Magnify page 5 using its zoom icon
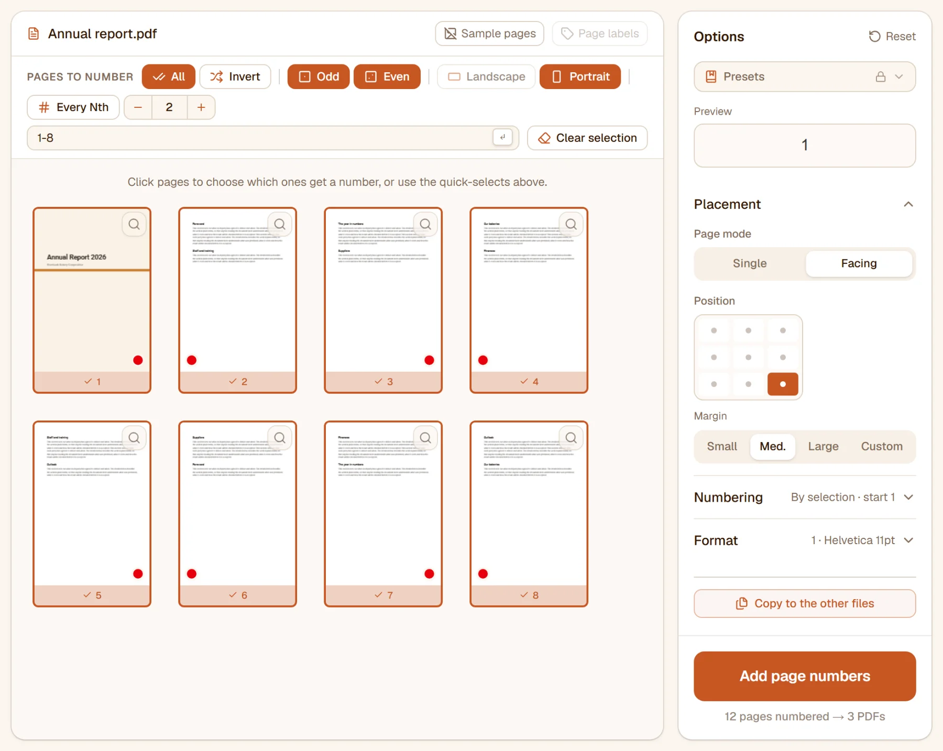The image size is (943, 751). pyautogui.click(x=134, y=438)
